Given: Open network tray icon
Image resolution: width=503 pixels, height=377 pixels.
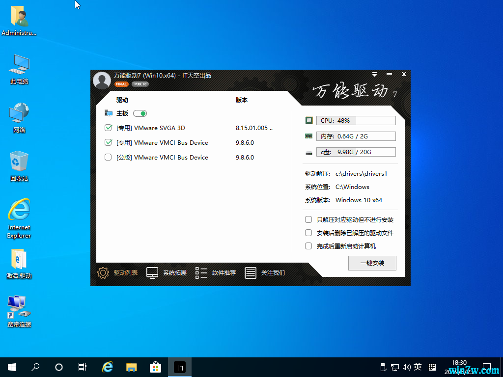Looking at the screenshot, I should [394, 367].
